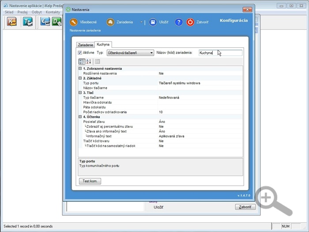Click Uložiť label in toolbar
This screenshot has height=232, width=309.
164,22
